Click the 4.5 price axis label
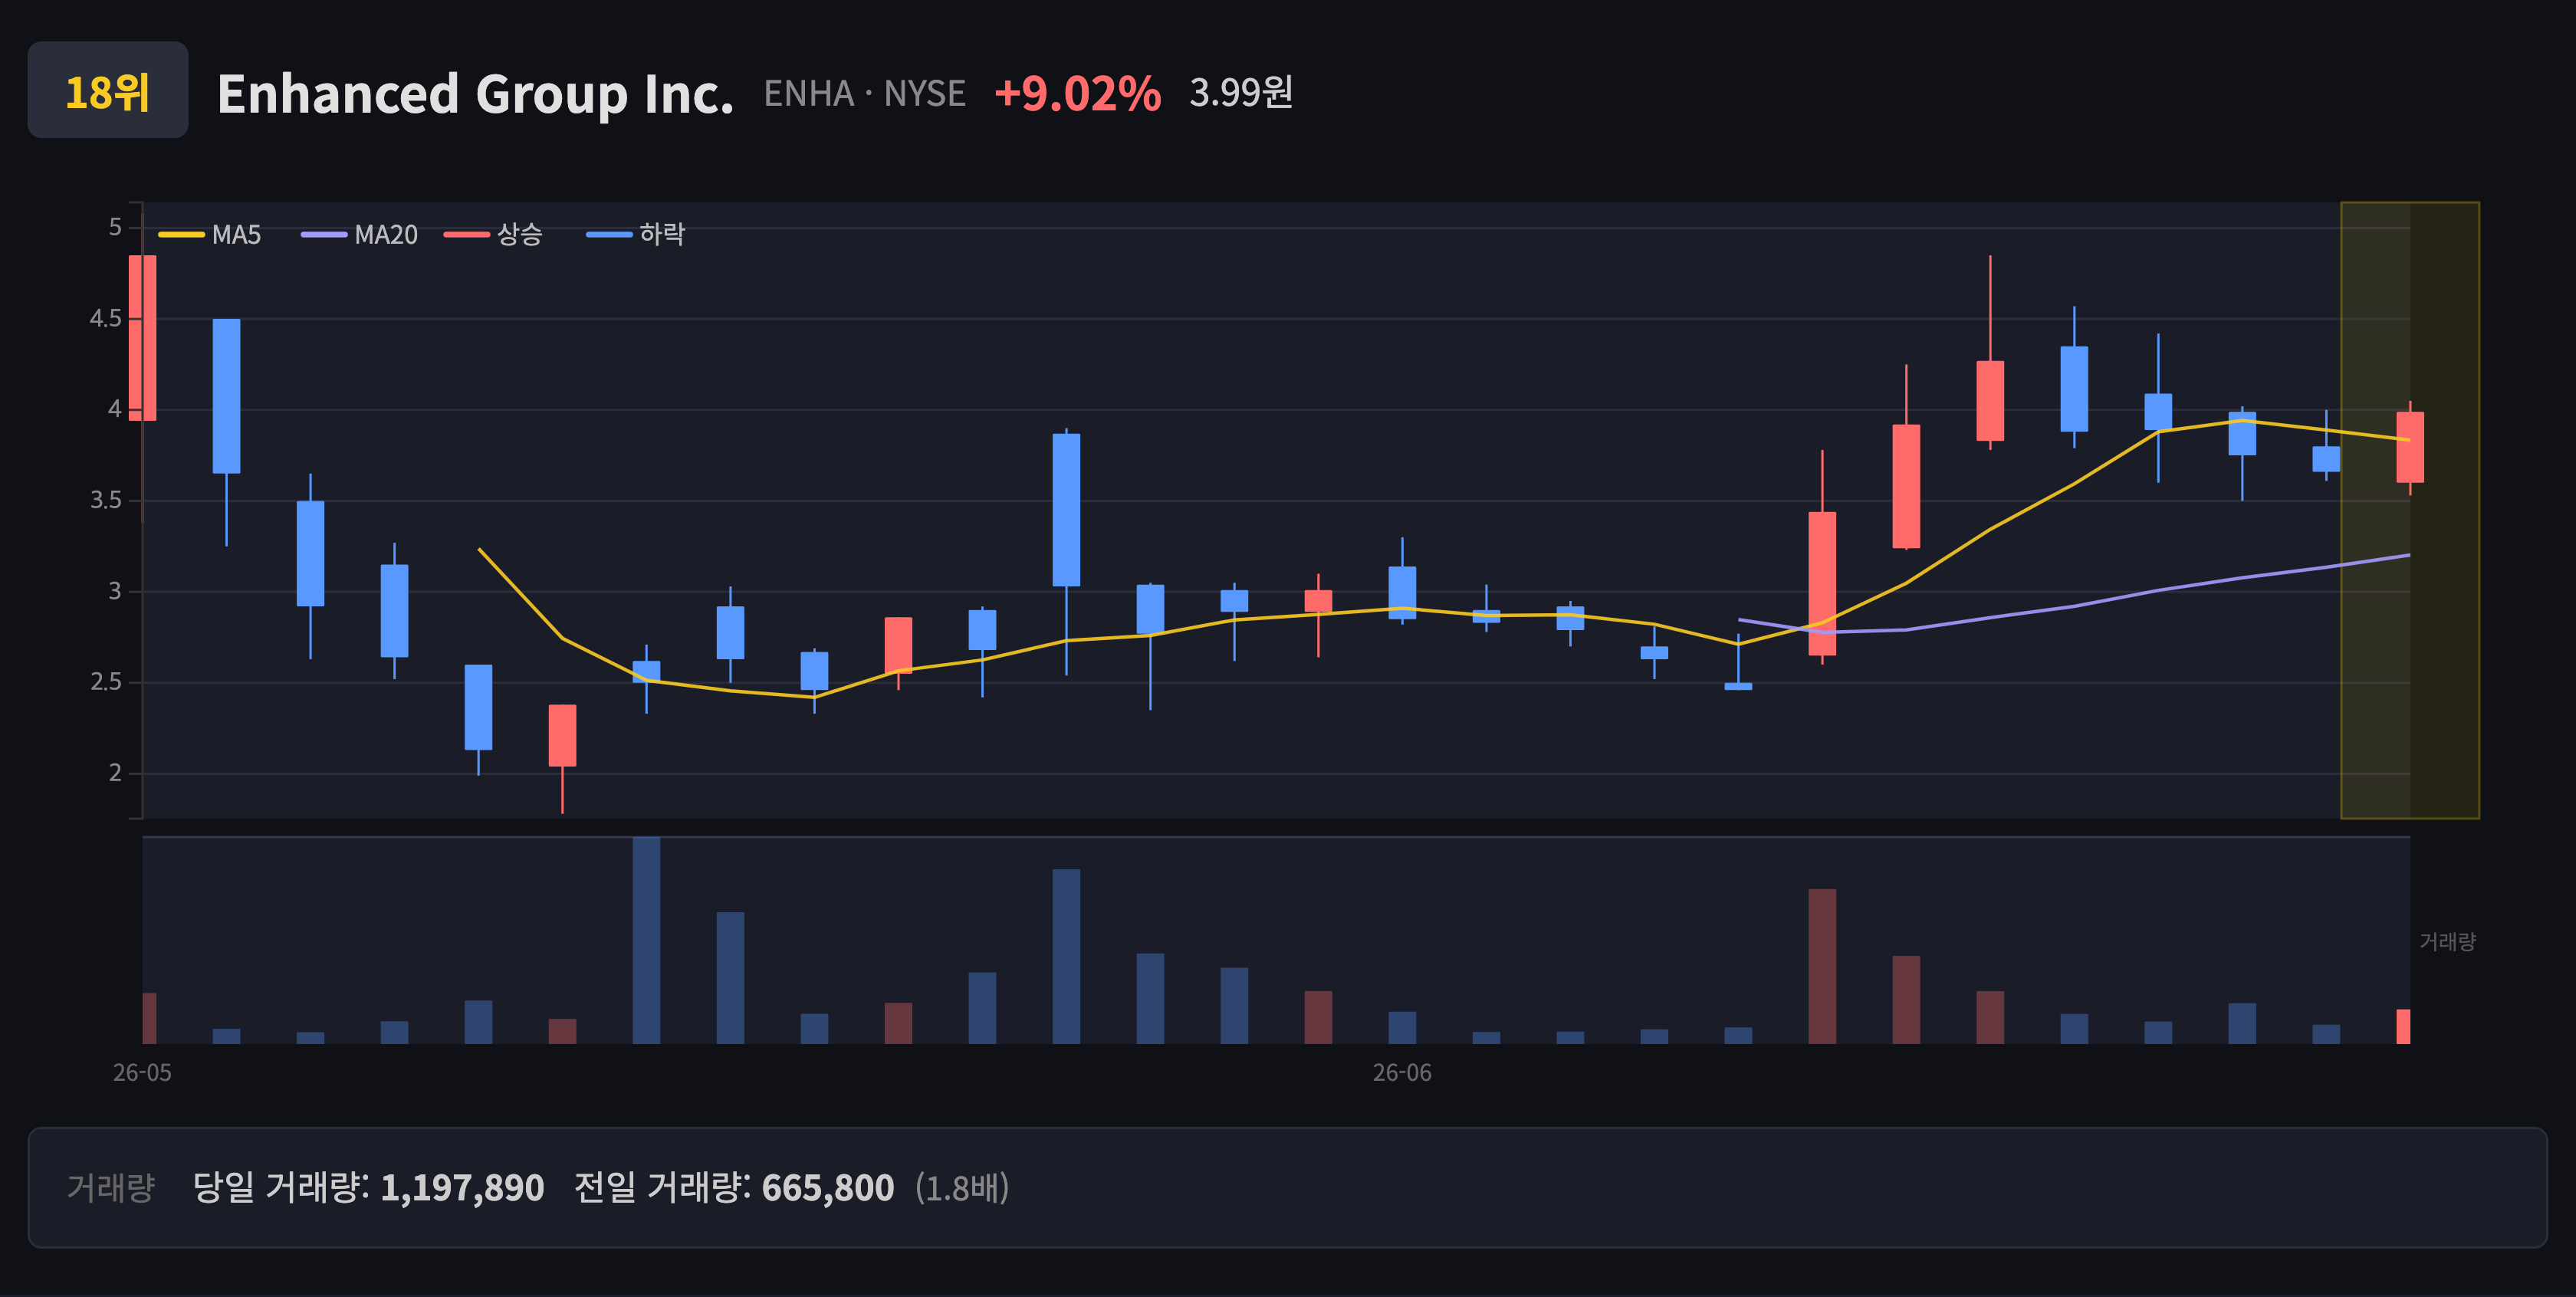The height and width of the screenshot is (1297, 2576). [x=106, y=318]
